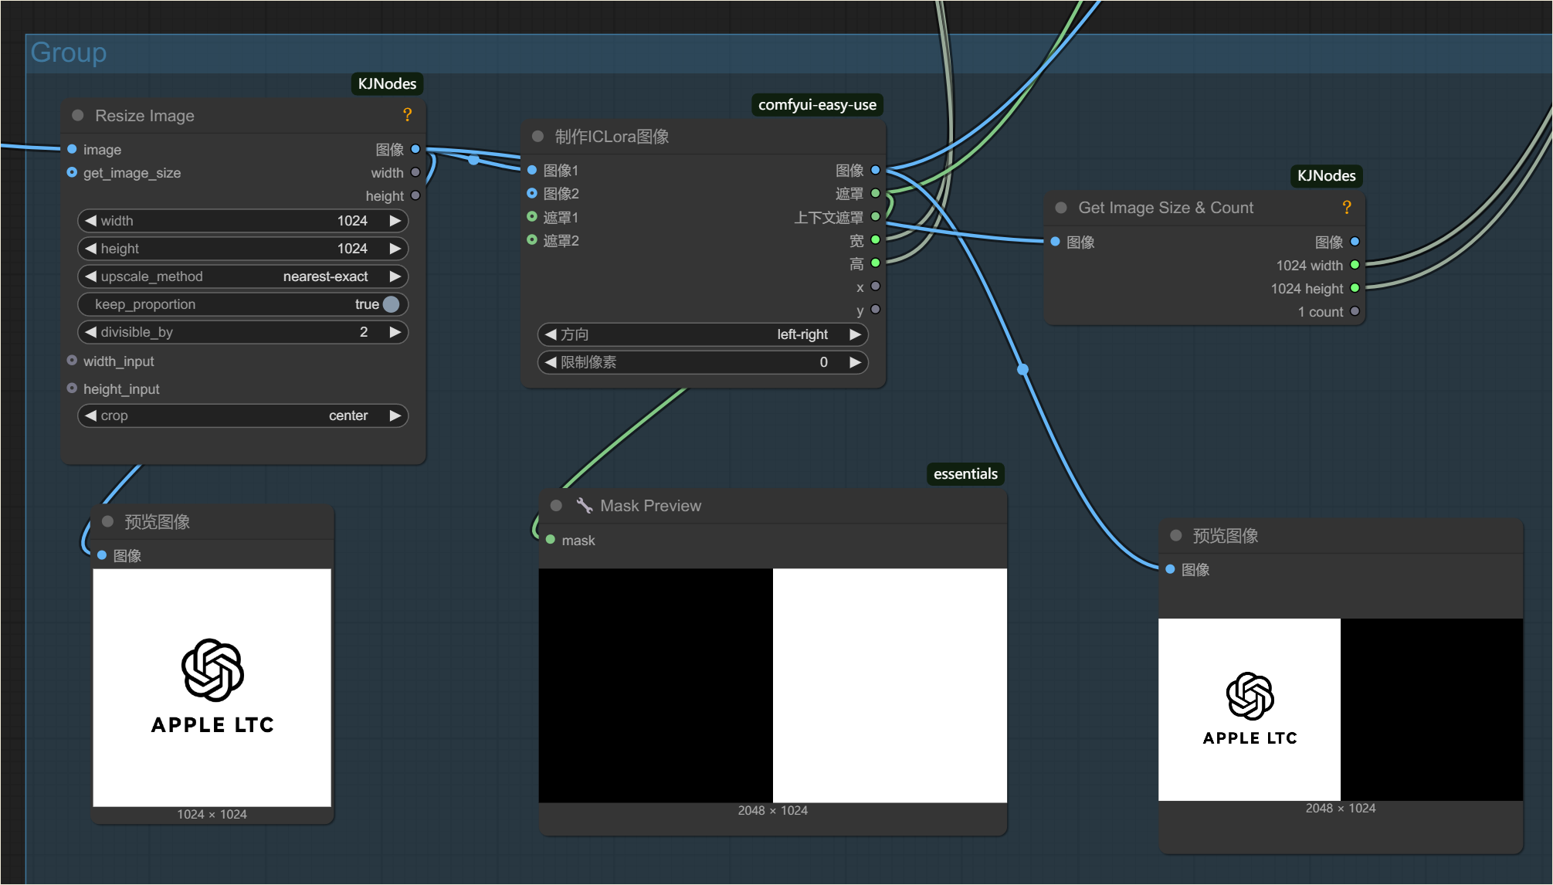Click the 宽 output socket
The image size is (1553, 885).
click(x=876, y=239)
